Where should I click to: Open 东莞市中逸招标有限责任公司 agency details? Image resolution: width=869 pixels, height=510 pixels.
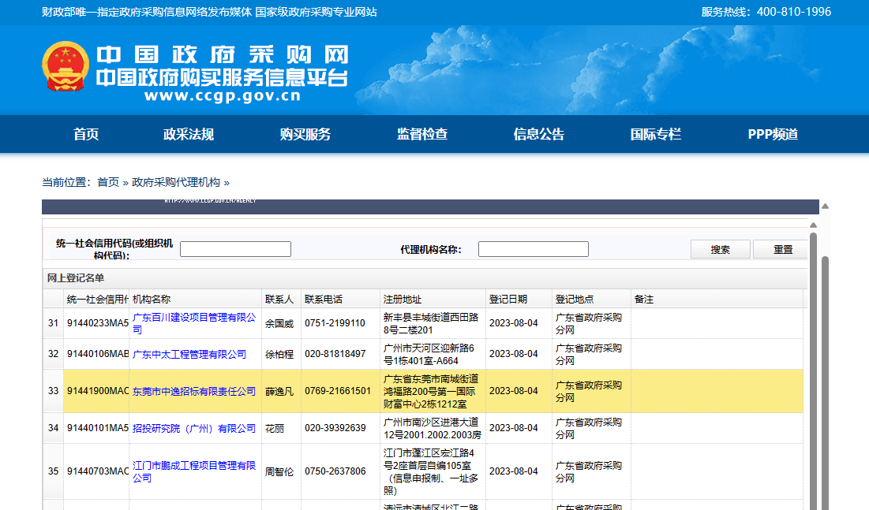click(x=194, y=391)
